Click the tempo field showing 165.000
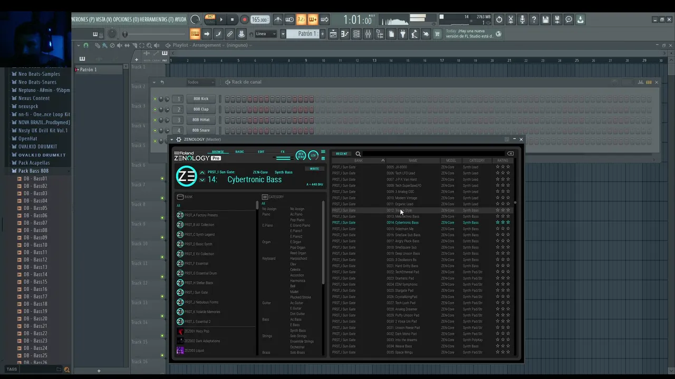The image size is (675, 379). [x=259, y=19]
